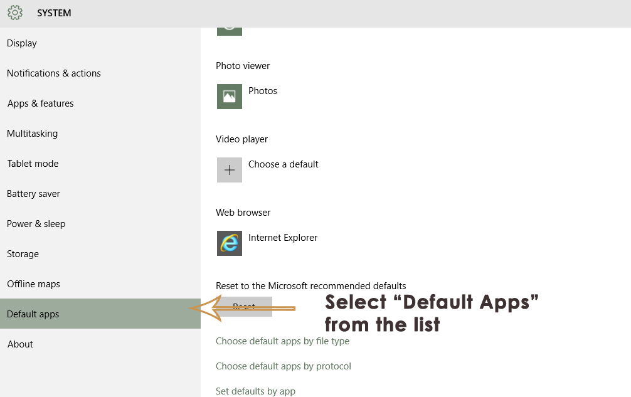
Task: Select Default apps in the sidebar
Action: point(33,314)
